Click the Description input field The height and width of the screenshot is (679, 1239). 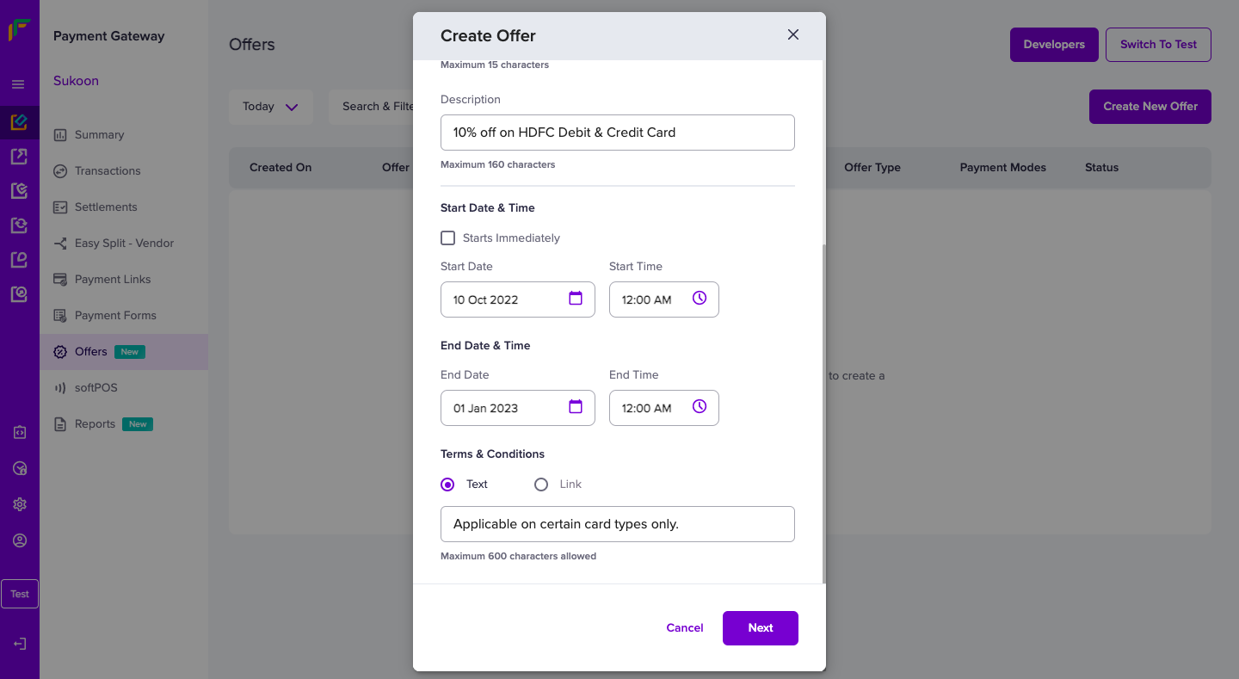[617, 133]
